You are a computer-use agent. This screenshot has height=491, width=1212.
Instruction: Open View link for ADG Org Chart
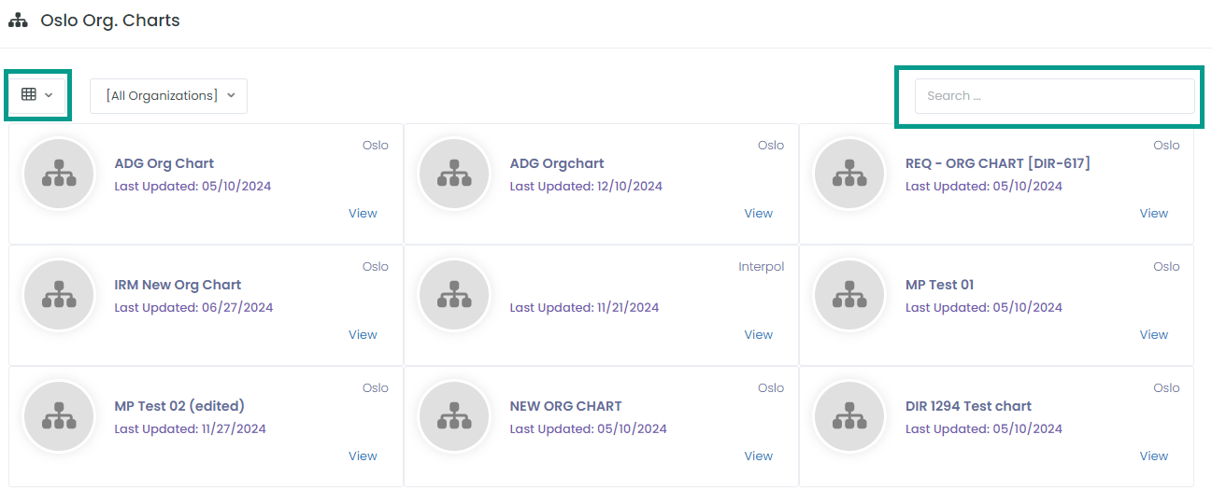pyautogui.click(x=363, y=214)
